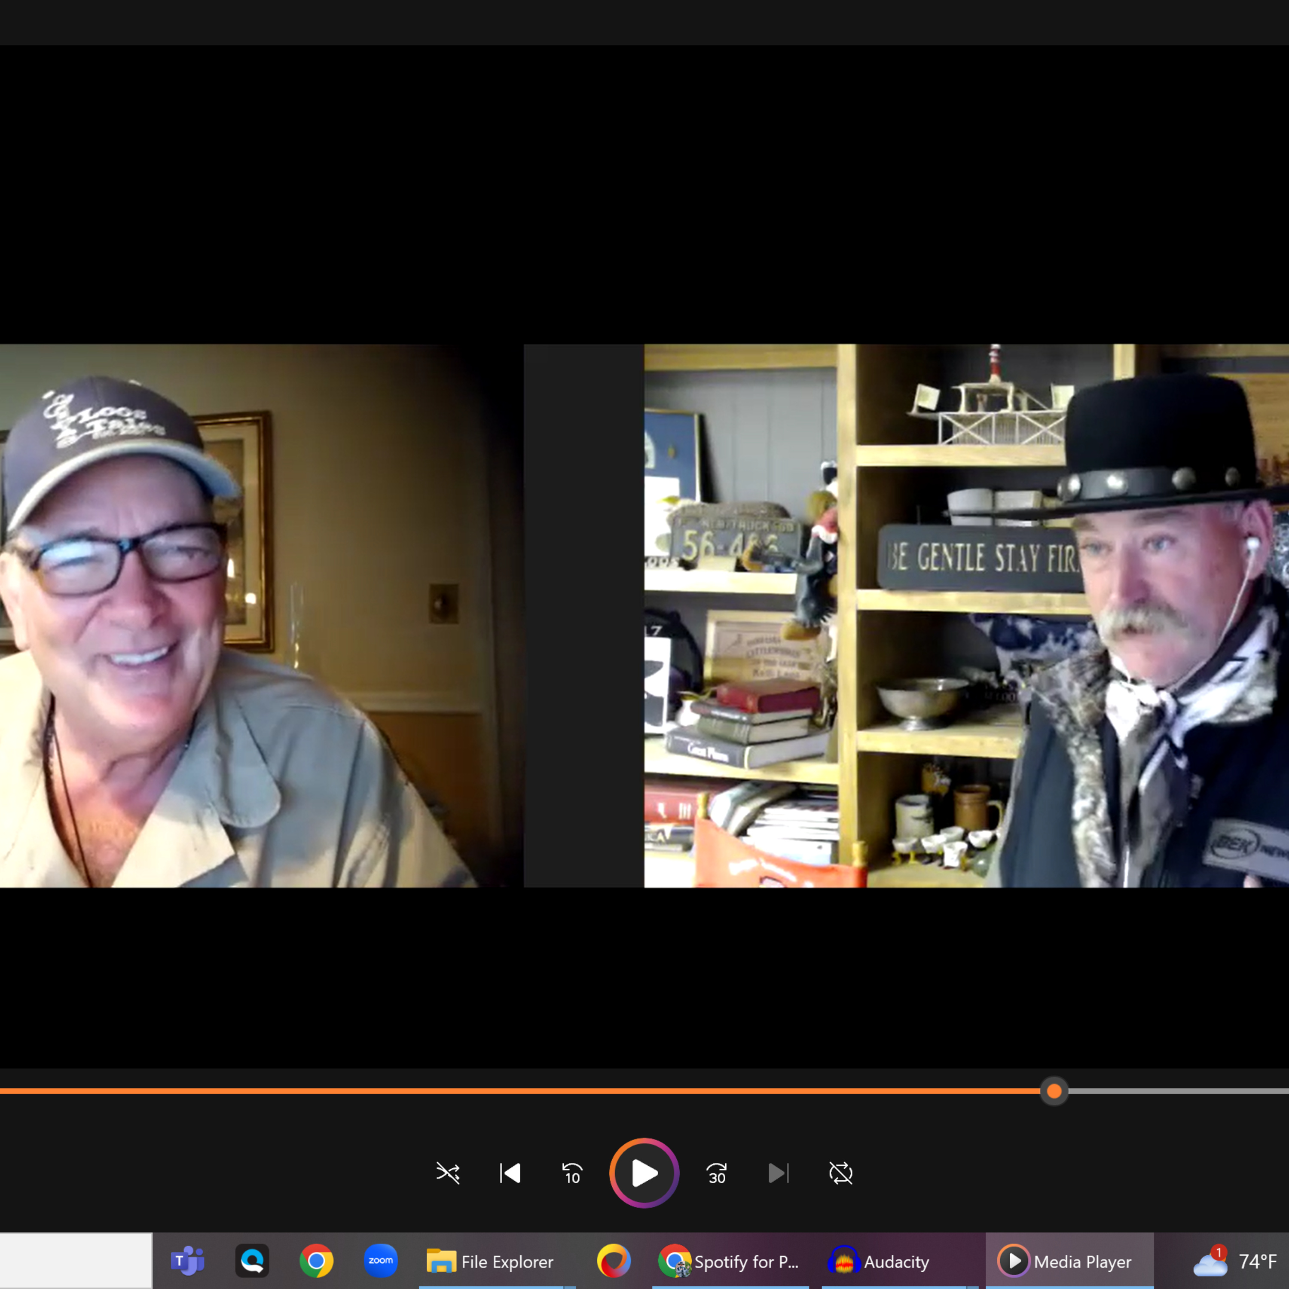This screenshot has width=1289, height=1289.
Task: Open the blue Q app on the taskbar
Action: coord(252,1261)
